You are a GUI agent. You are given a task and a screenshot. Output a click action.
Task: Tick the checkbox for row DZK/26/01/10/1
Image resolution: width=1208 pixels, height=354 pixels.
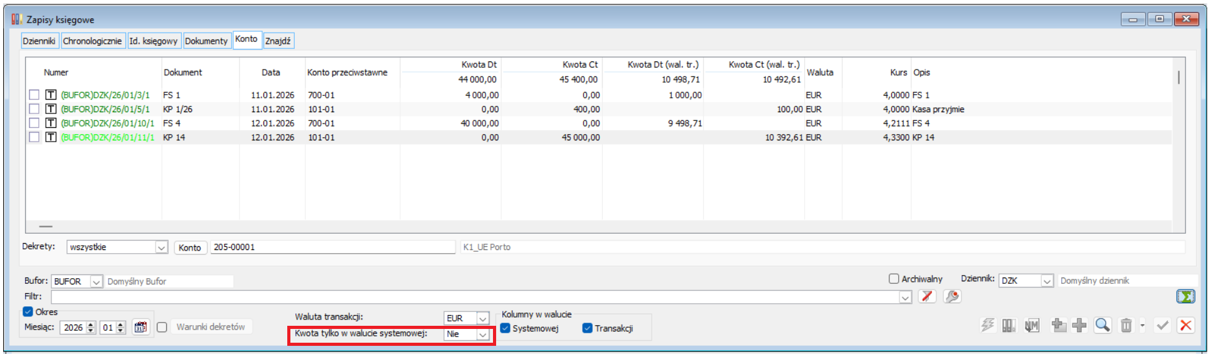[x=34, y=123]
